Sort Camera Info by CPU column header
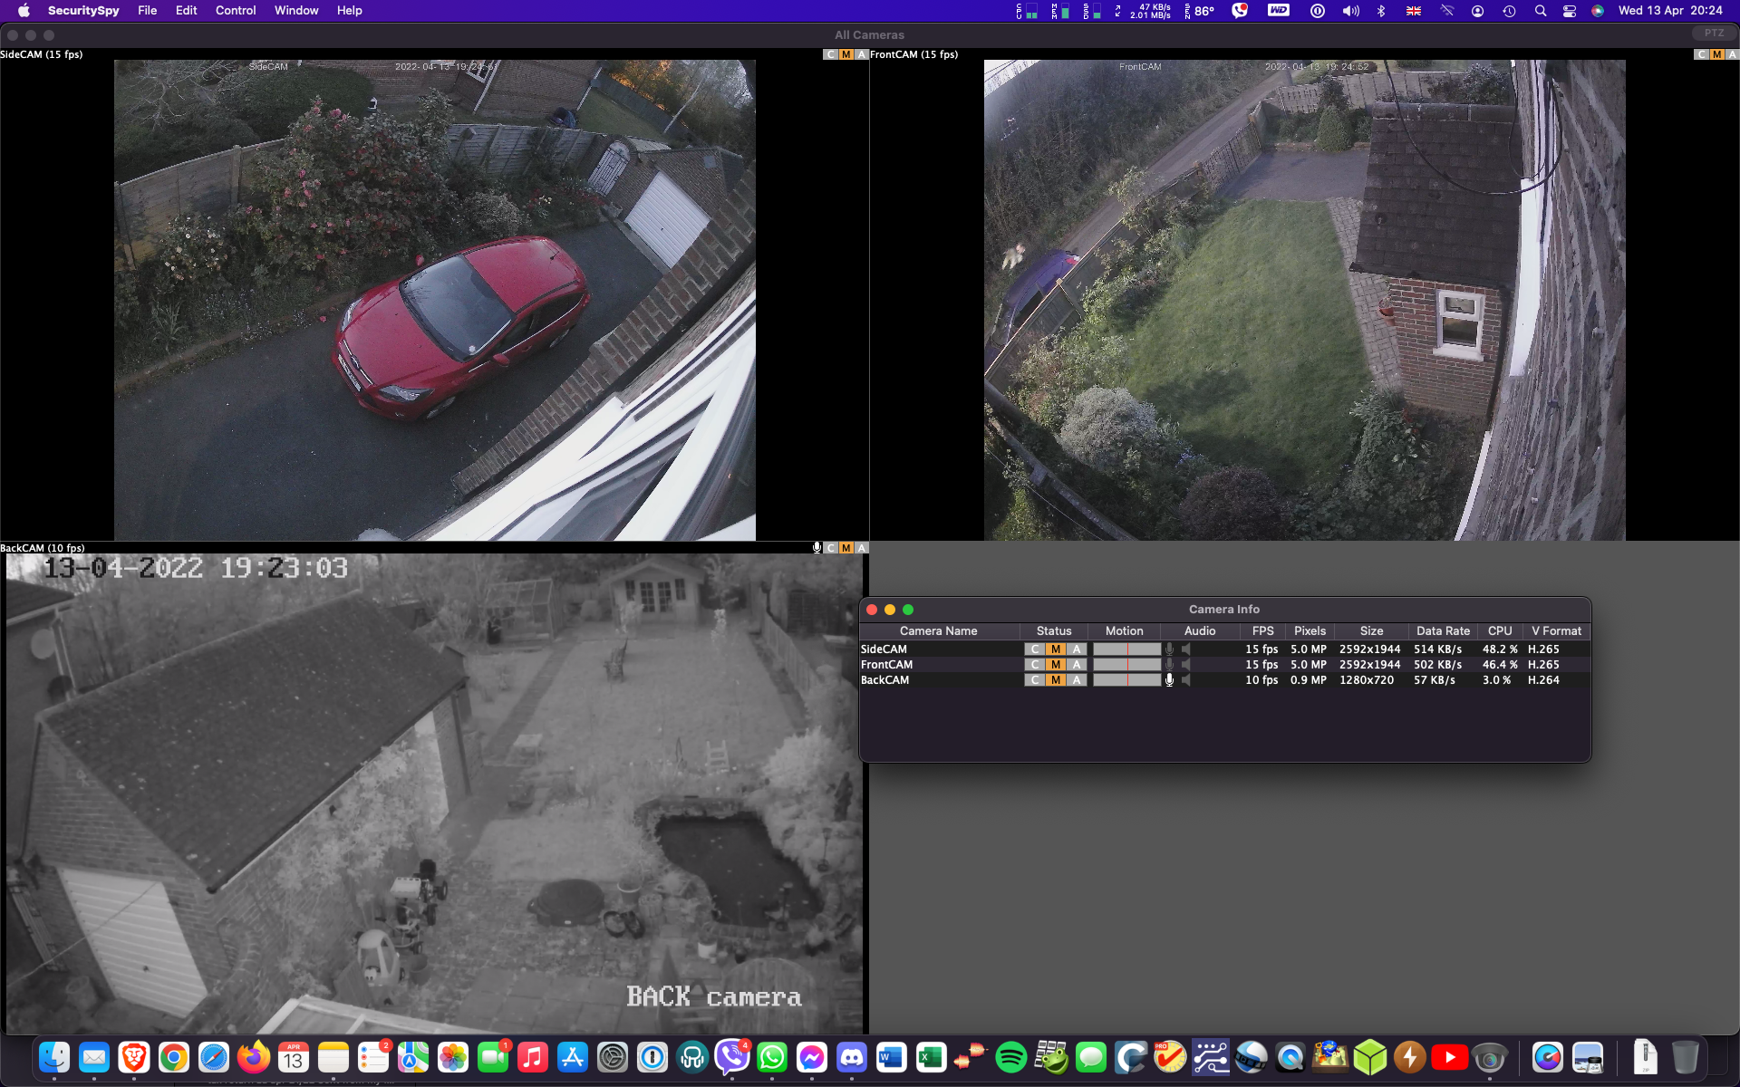Image resolution: width=1740 pixels, height=1087 pixels. pos(1500,631)
